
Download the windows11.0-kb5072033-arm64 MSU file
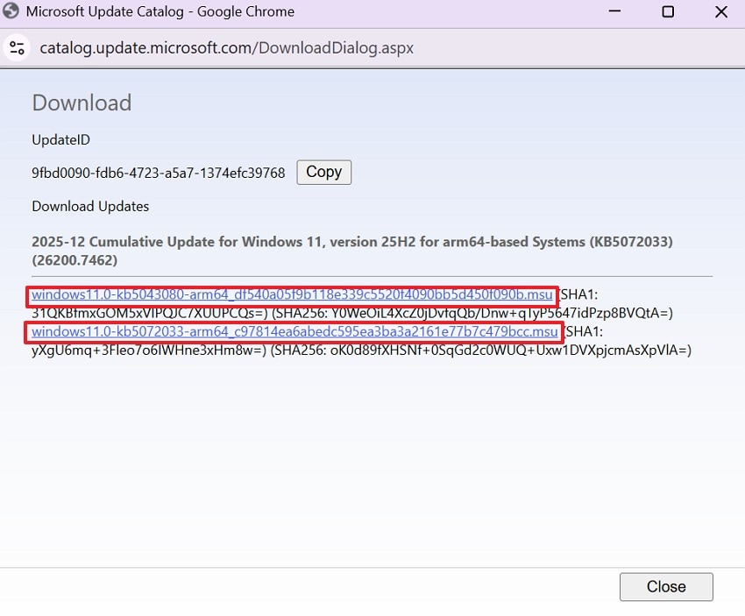(295, 331)
